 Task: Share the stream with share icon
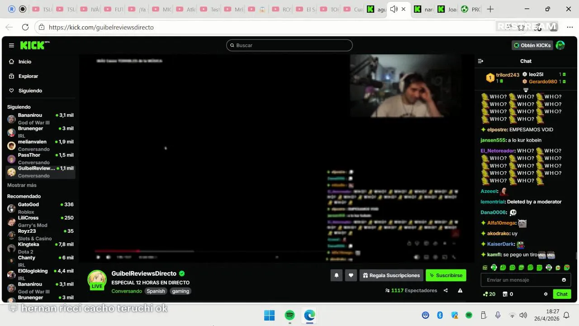(446, 291)
